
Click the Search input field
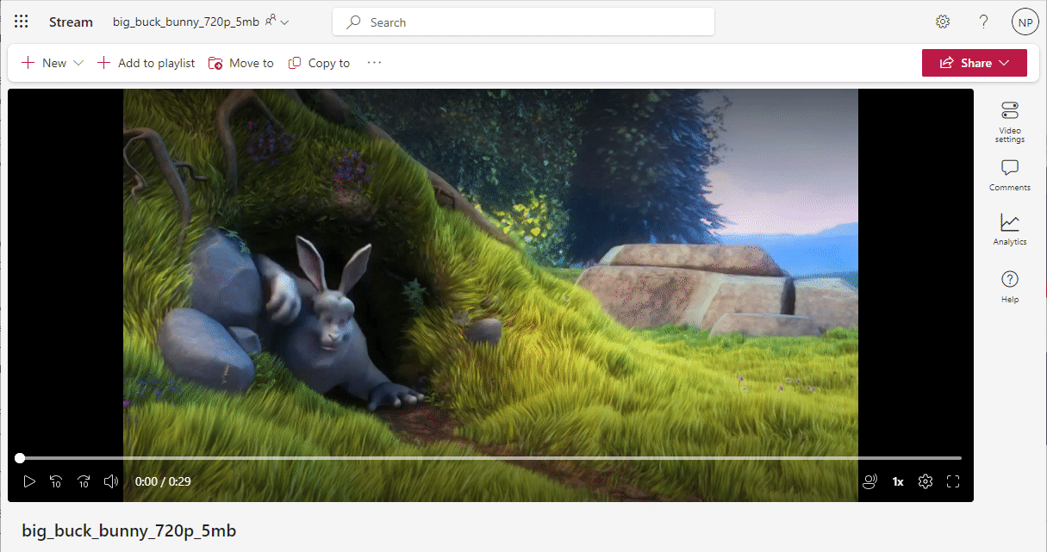[x=523, y=22]
